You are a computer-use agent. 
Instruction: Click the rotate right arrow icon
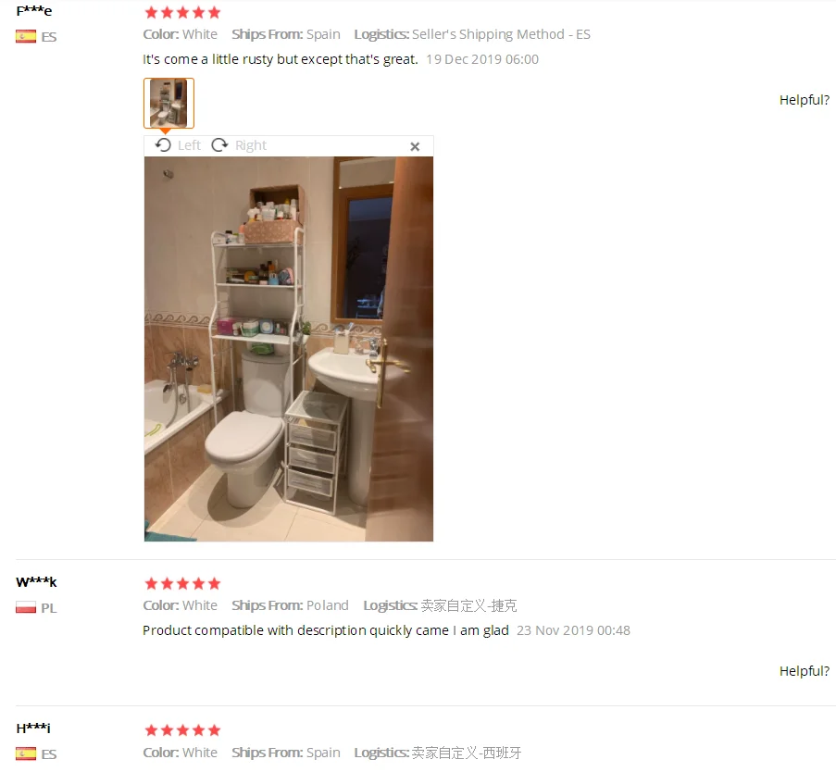pos(219,145)
